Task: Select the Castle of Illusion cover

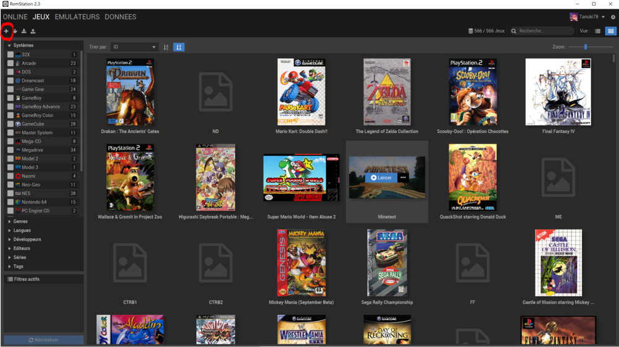Action: (x=558, y=263)
